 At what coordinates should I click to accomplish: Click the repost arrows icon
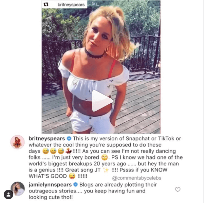(46, 4)
